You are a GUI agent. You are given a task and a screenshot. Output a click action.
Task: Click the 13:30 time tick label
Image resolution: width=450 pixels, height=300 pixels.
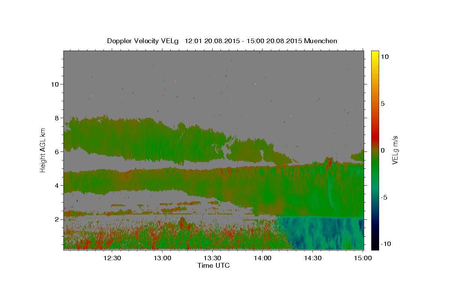pyautogui.click(x=213, y=258)
